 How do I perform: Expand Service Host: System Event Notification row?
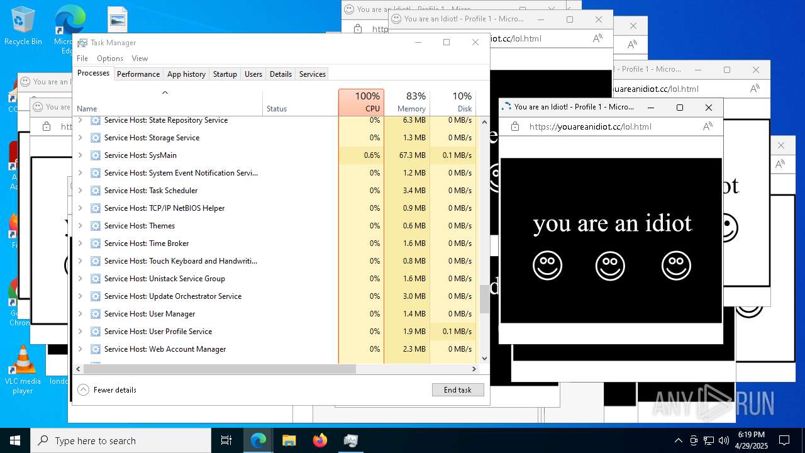pyautogui.click(x=80, y=172)
